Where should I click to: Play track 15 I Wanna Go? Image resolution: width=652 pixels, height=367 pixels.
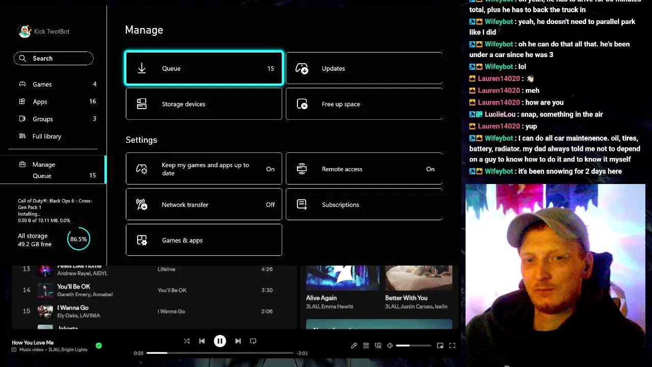point(155,311)
